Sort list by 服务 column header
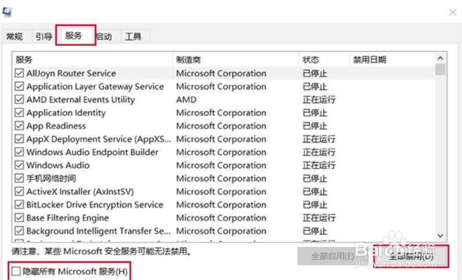The width and height of the screenshot is (462, 280). click(92, 60)
